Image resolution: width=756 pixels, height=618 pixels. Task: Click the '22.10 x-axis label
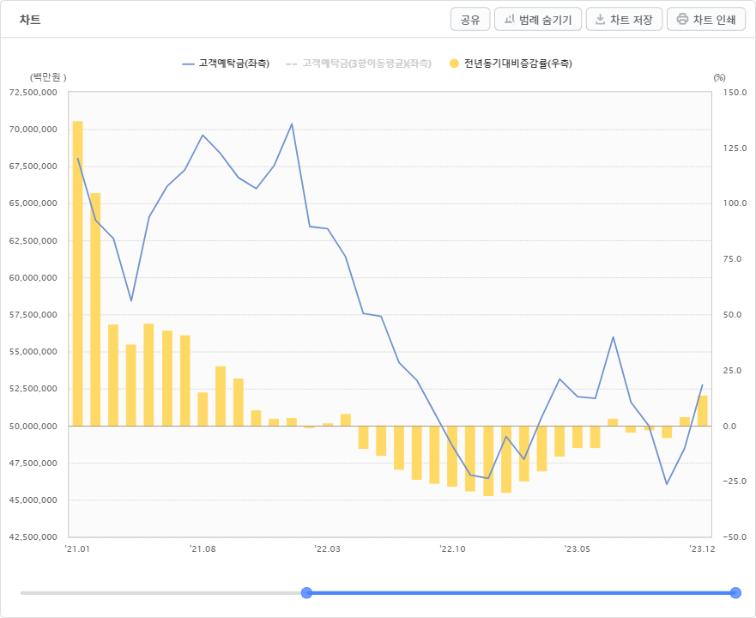pos(453,549)
